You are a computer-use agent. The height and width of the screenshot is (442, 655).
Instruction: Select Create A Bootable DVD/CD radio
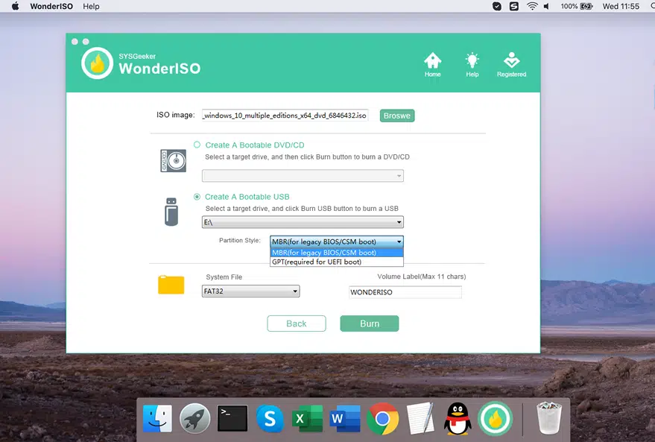[197, 145]
